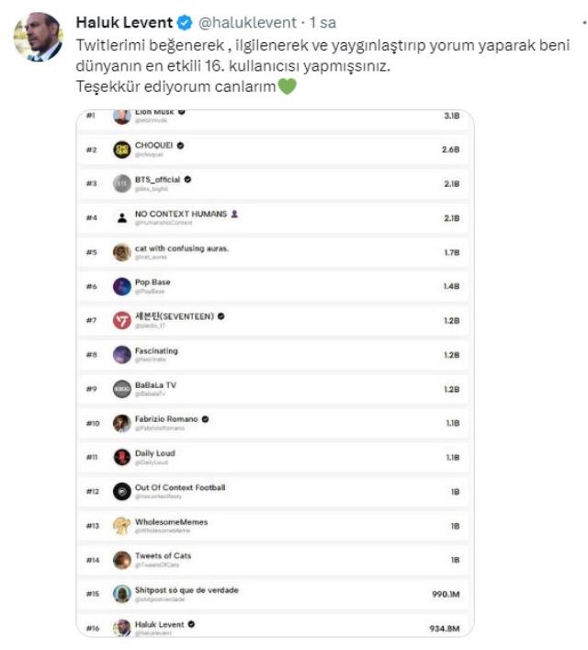Click the Daily Loud avatar icon
The height and width of the screenshot is (650, 588).
122,457
